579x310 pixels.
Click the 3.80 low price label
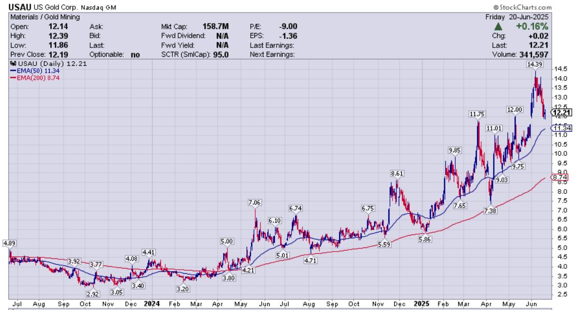(228, 278)
